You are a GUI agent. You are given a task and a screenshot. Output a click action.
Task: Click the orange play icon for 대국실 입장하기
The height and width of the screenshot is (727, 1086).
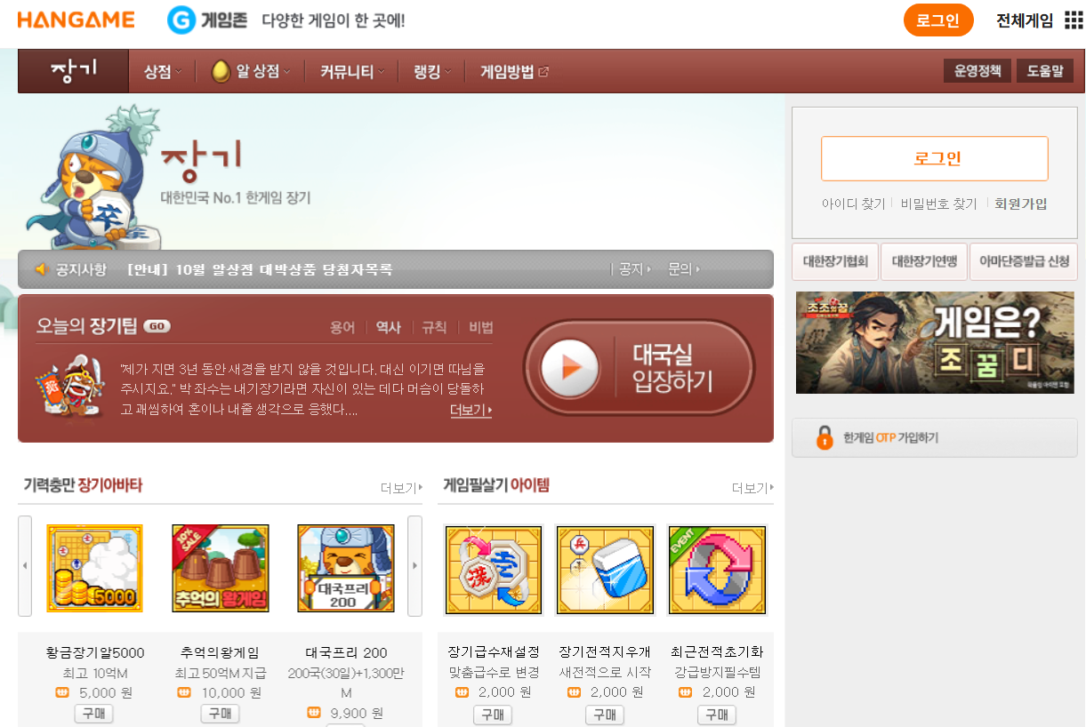point(569,367)
